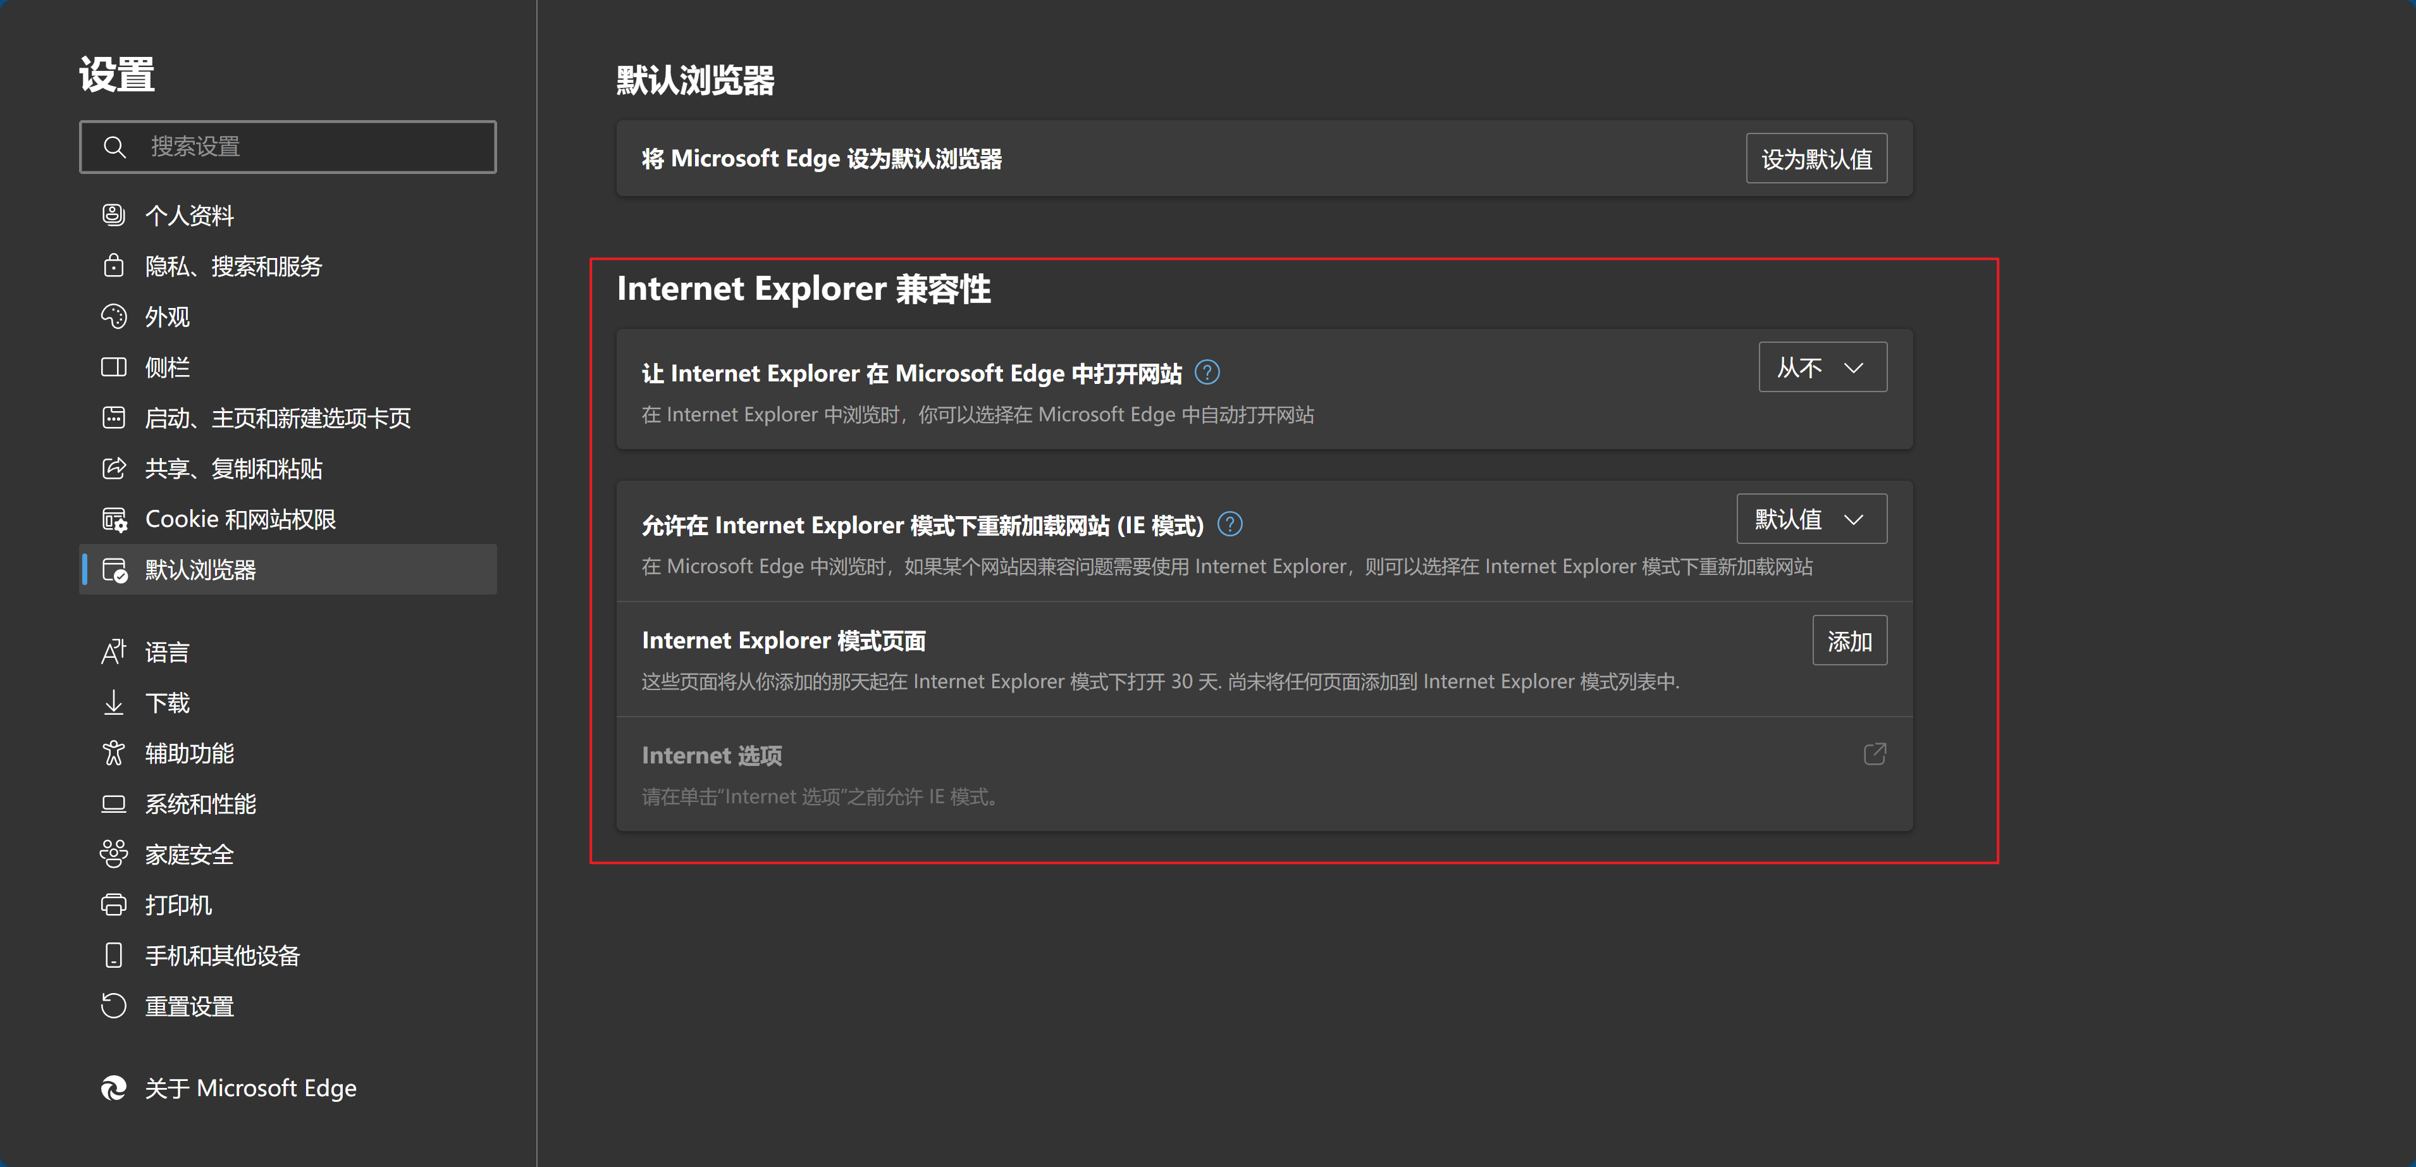This screenshot has height=1167, width=2416.
Task: Open the 个人资料 settings via its profile icon
Action: 113,215
